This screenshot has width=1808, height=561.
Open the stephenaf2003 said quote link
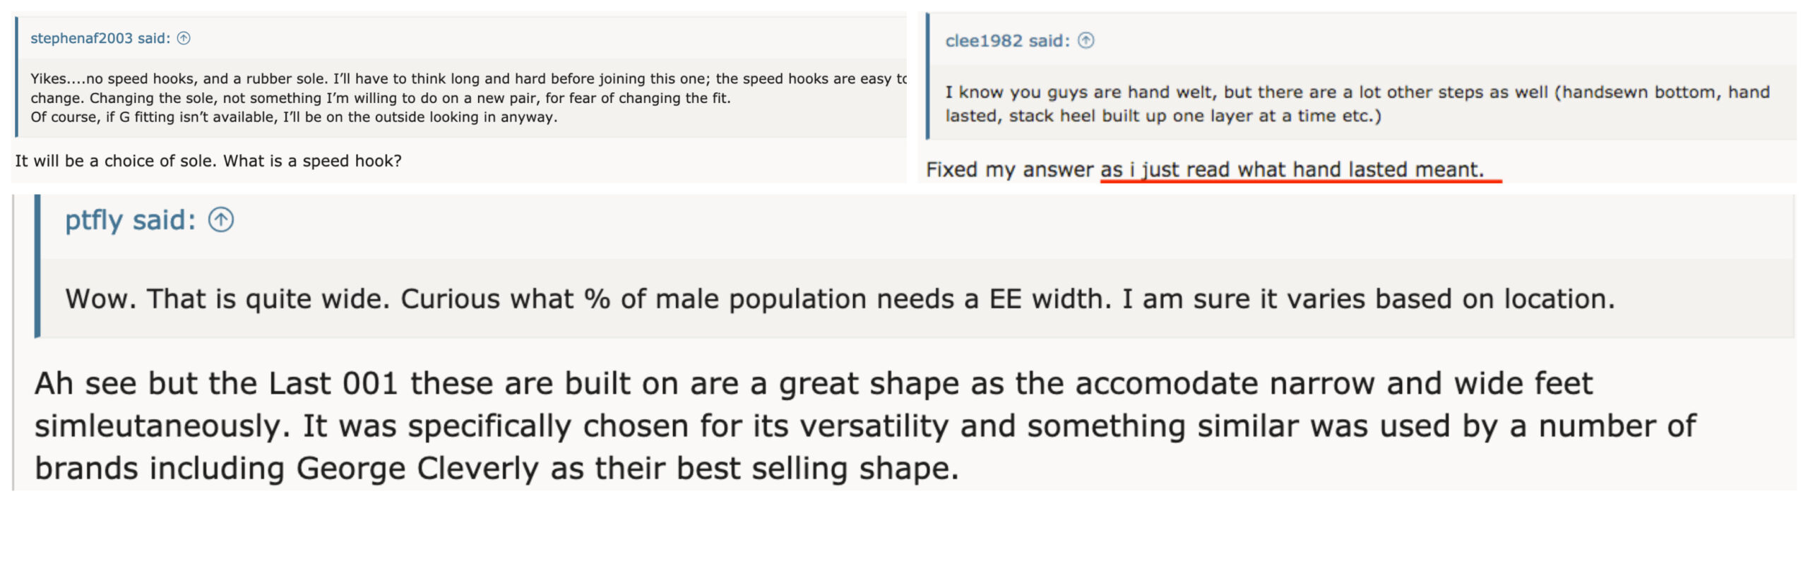pyautogui.click(x=100, y=38)
